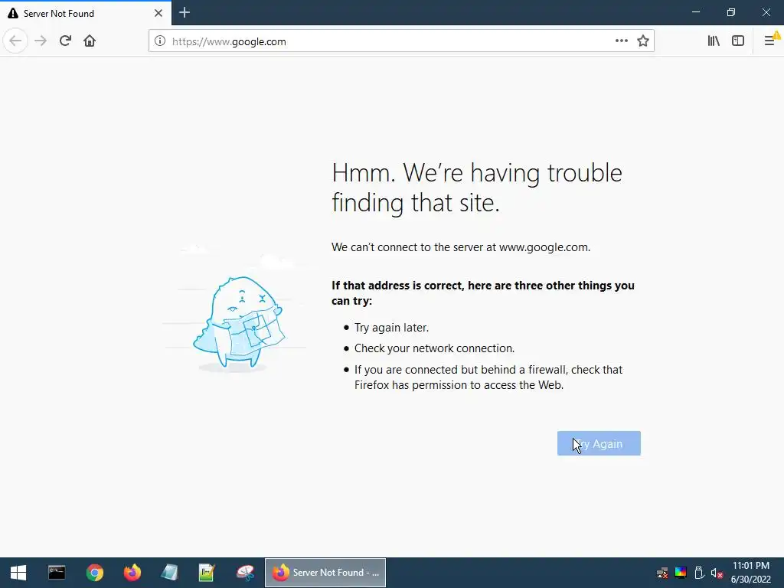This screenshot has height=588, width=784.
Task: Restore down the Firefox window
Action: [x=731, y=12]
